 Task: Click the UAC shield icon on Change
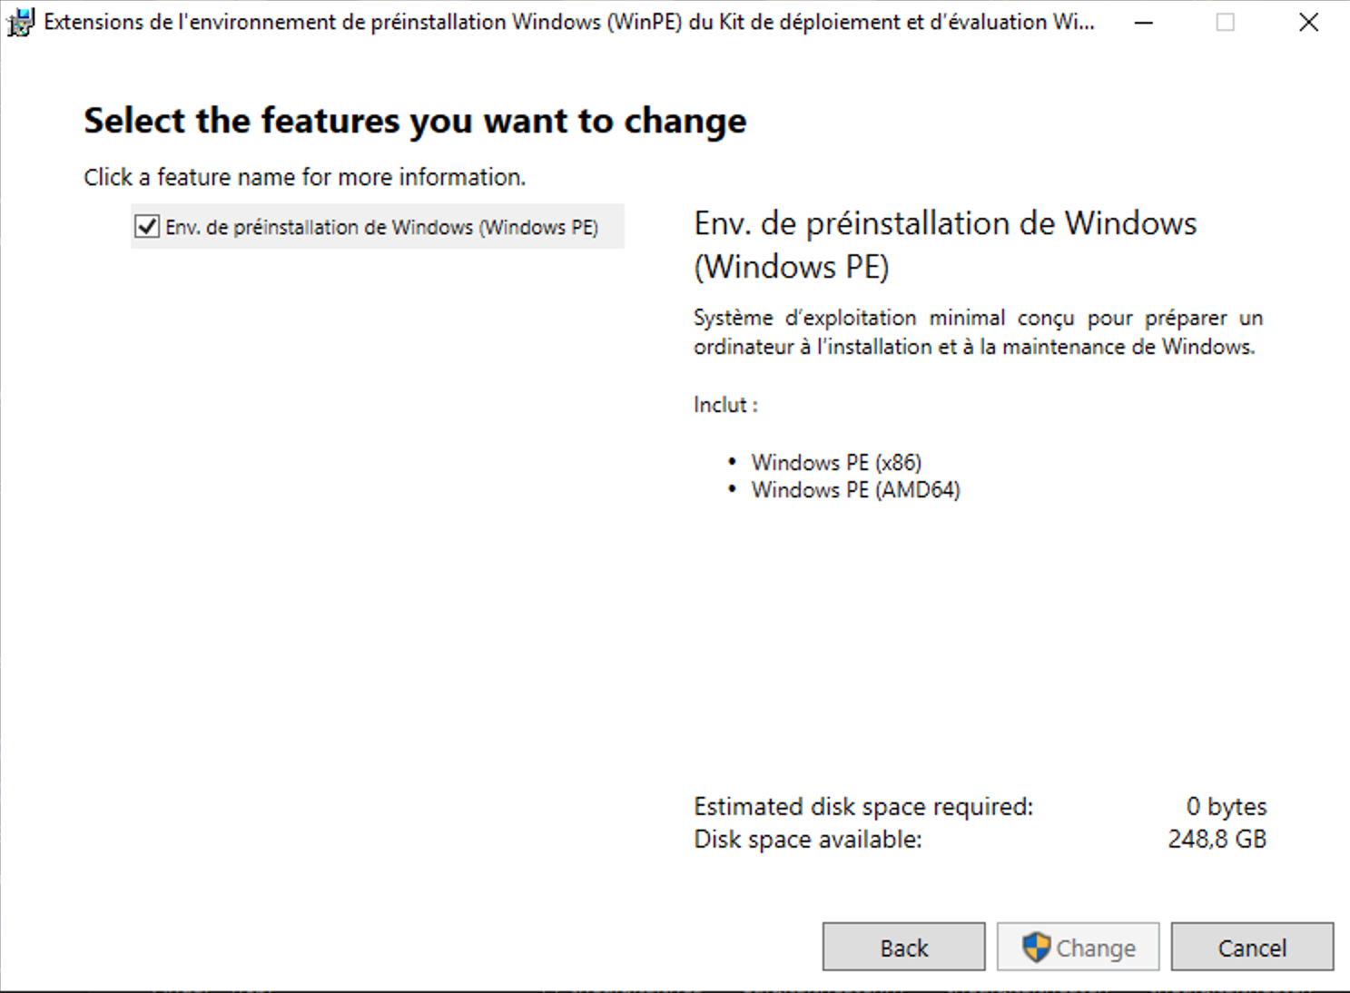click(1036, 948)
